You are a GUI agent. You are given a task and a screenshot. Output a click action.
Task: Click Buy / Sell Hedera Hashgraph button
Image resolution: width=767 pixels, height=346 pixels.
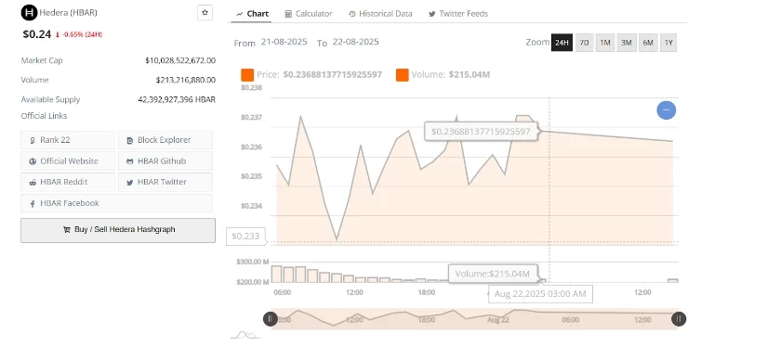[118, 230]
